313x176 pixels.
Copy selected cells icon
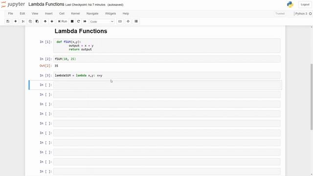point(30,22)
